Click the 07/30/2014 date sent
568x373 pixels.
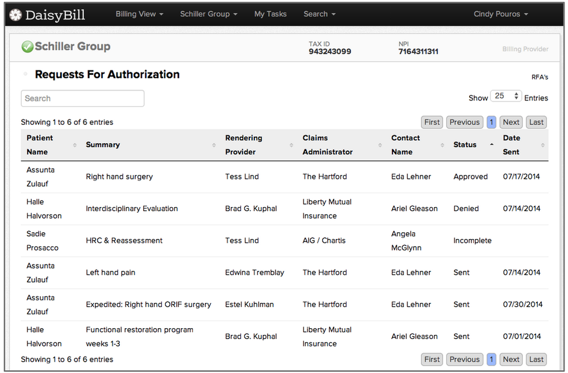[523, 304]
